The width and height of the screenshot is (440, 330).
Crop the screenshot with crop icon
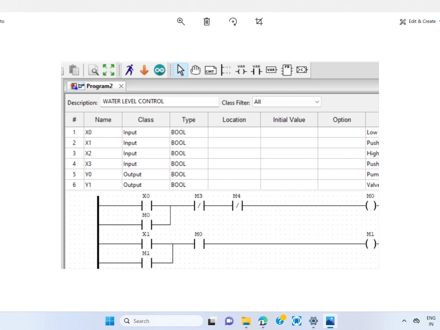pyautogui.click(x=259, y=21)
